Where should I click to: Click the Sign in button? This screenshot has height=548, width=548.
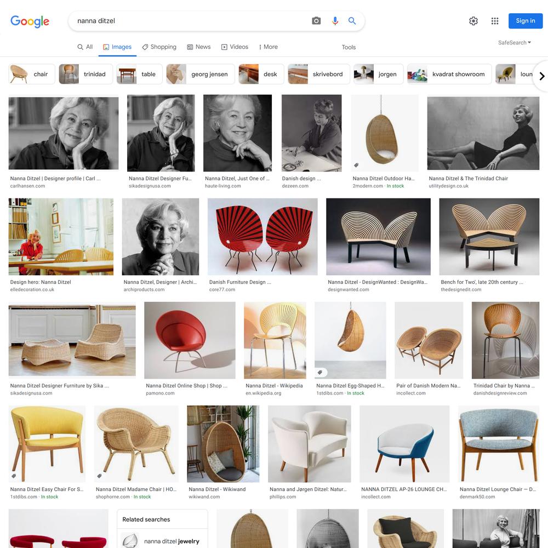(526, 21)
